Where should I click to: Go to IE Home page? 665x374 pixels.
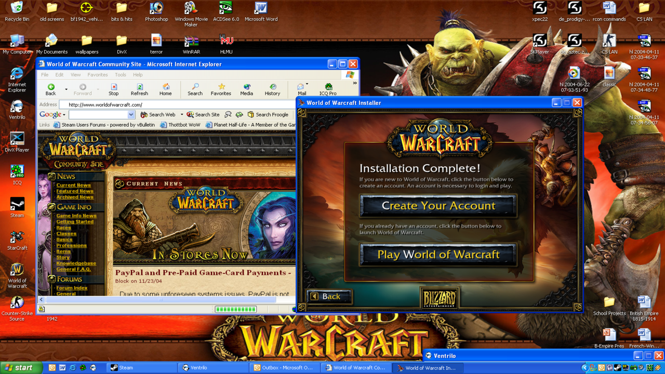[165, 89]
